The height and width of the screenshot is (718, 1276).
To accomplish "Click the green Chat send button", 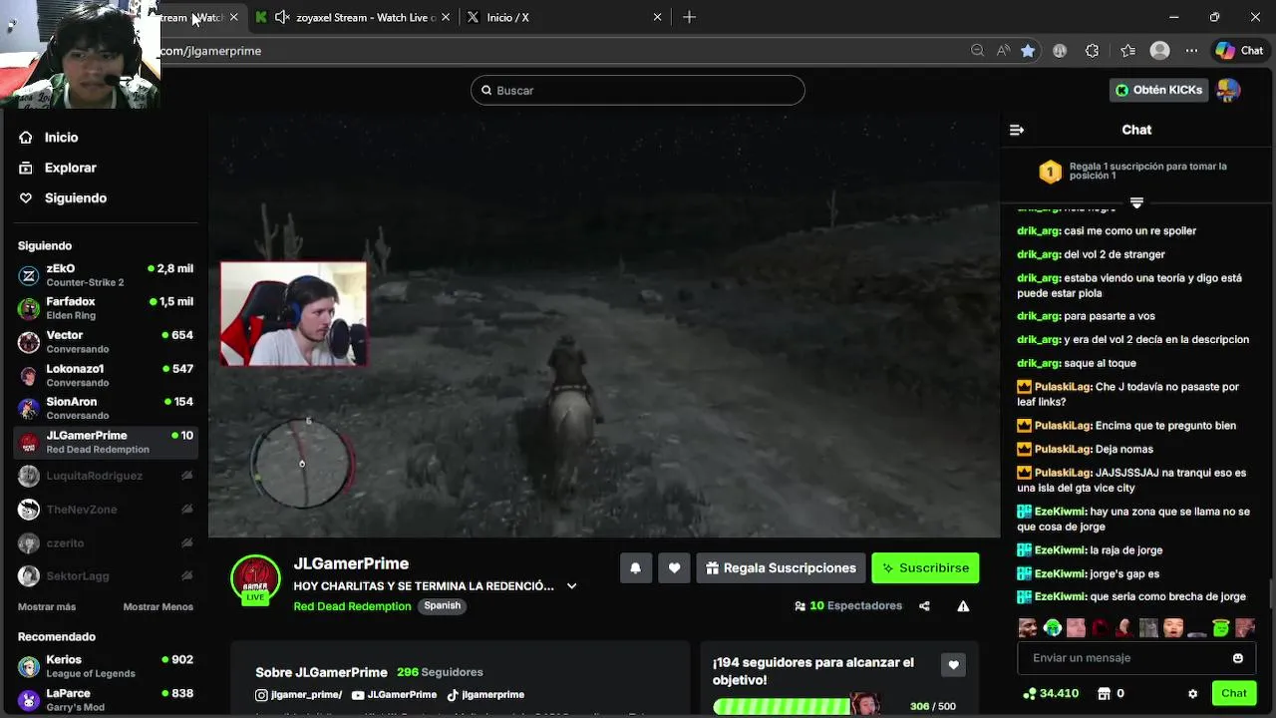I will pos(1234,693).
